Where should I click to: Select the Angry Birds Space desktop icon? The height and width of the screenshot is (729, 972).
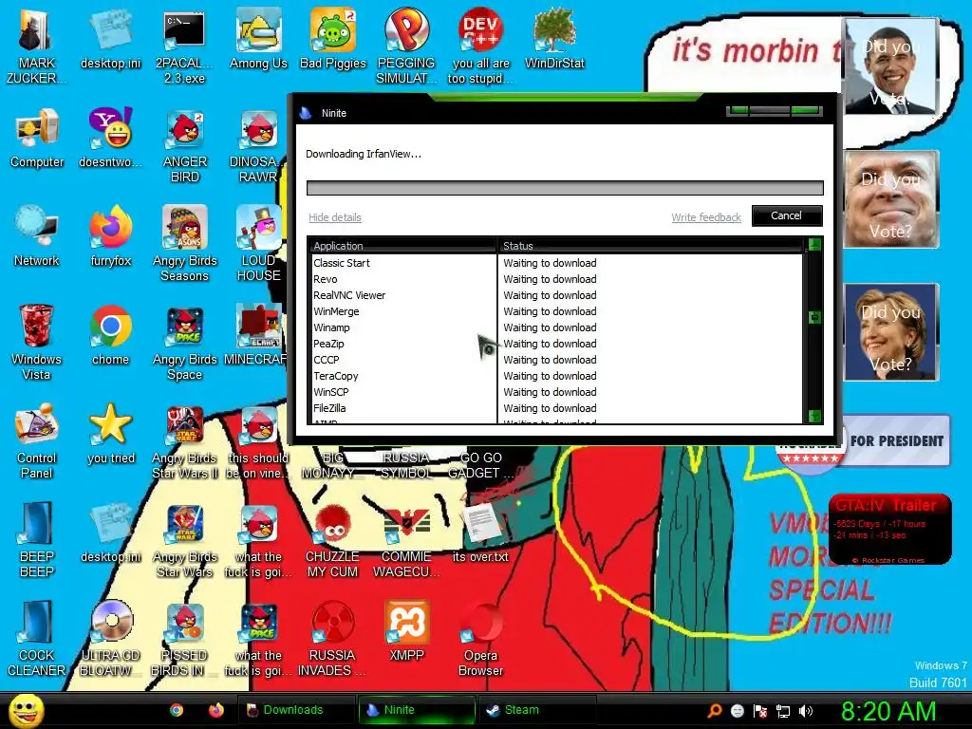coord(184,342)
